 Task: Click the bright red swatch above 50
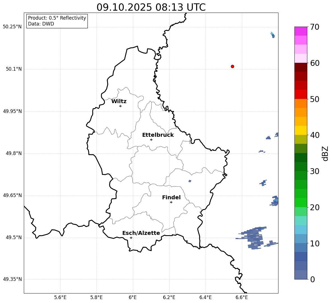pos(301,94)
